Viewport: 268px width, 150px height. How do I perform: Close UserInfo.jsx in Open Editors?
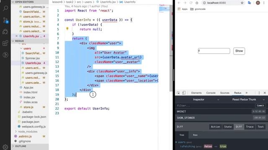pyautogui.click(x=16, y=36)
